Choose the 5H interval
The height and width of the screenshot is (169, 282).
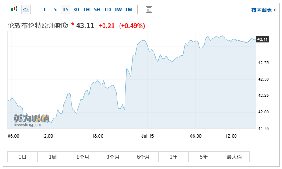(97, 9)
